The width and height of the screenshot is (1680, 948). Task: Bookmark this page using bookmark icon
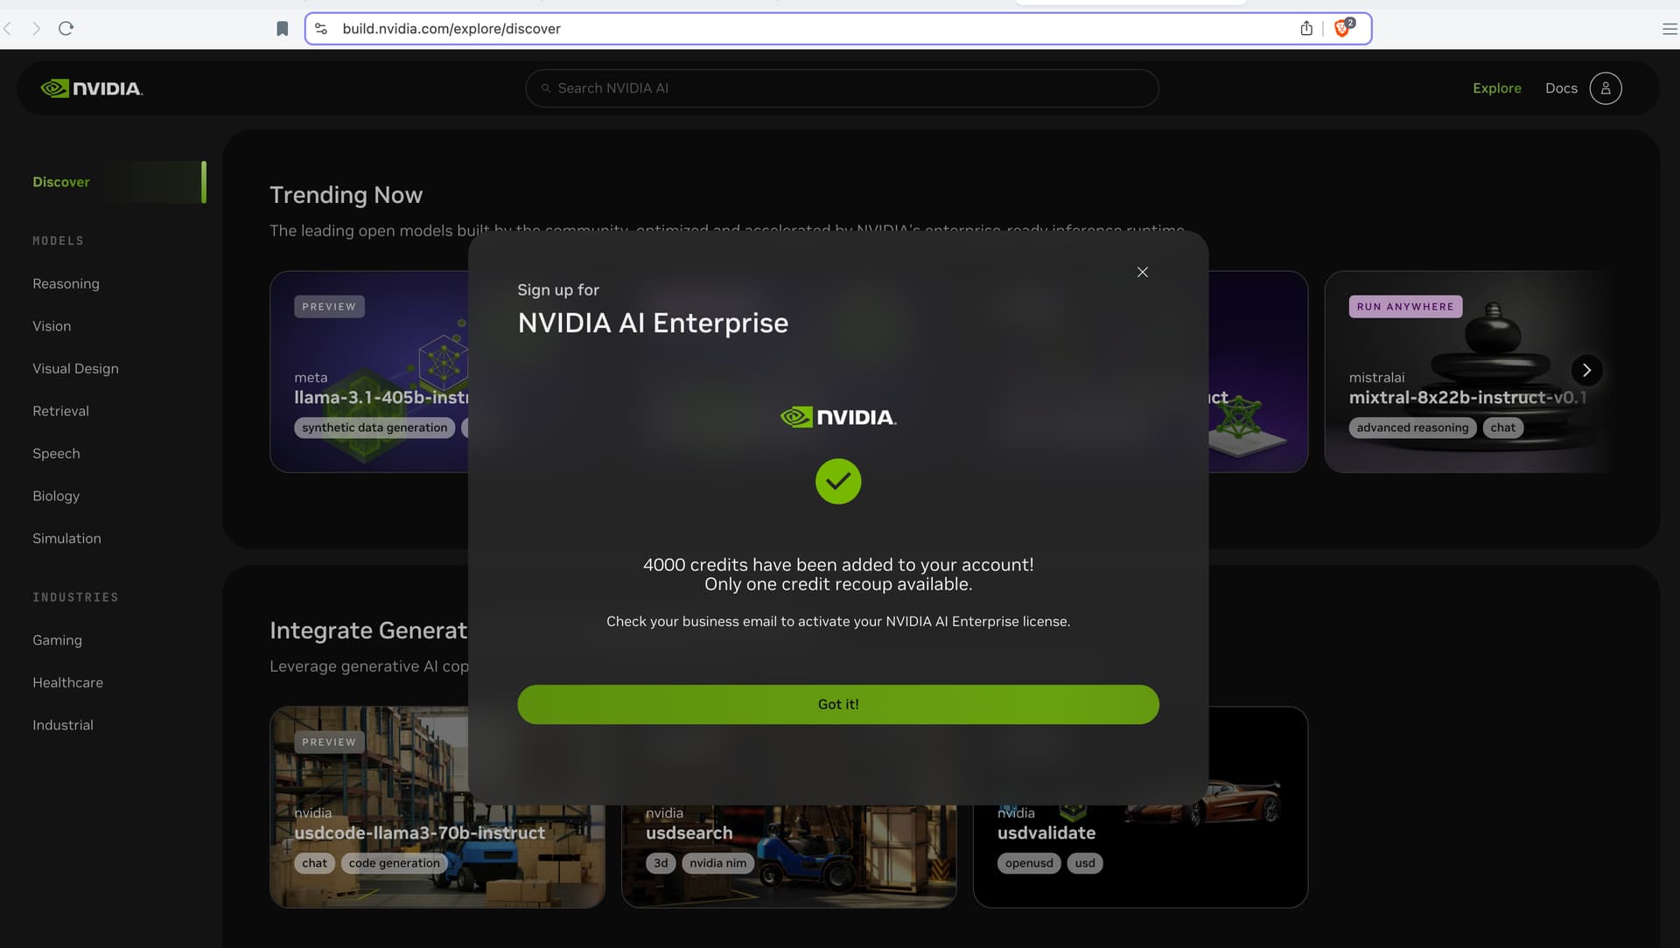(x=282, y=29)
